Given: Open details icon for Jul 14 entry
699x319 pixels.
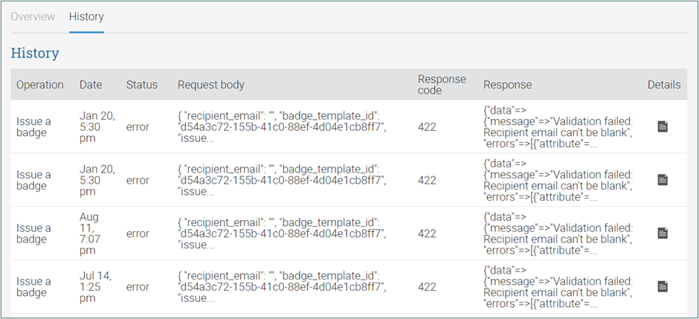Looking at the screenshot, I should tap(663, 286).
